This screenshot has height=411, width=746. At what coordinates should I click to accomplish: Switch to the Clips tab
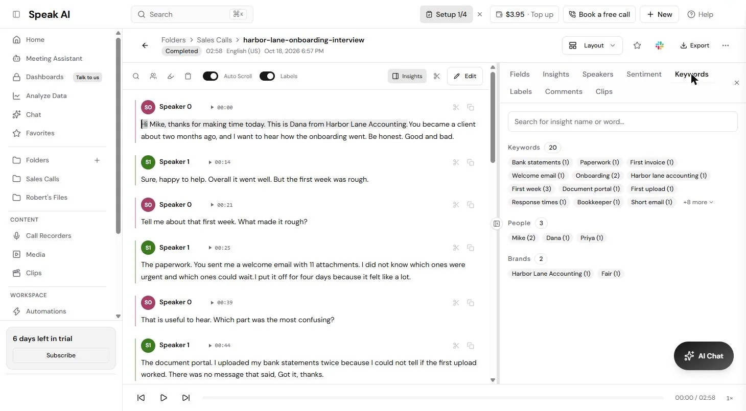(x=604, y=91)
